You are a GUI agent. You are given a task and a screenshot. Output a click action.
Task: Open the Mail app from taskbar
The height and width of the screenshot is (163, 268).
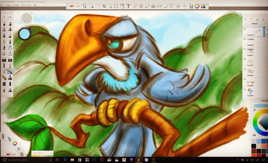pyautogui.click(x=109, y=160)
